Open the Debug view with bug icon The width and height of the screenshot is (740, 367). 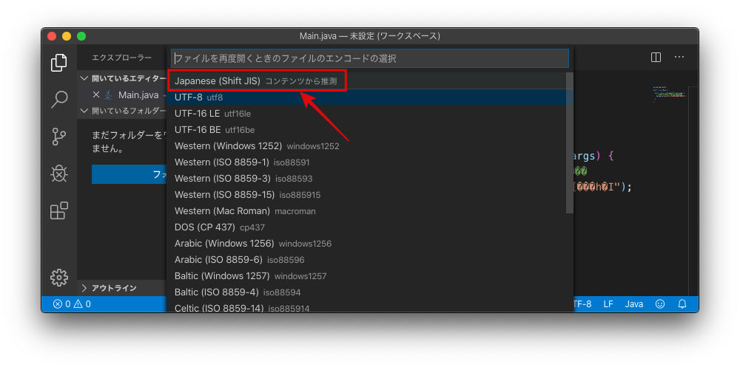(59, 174)
